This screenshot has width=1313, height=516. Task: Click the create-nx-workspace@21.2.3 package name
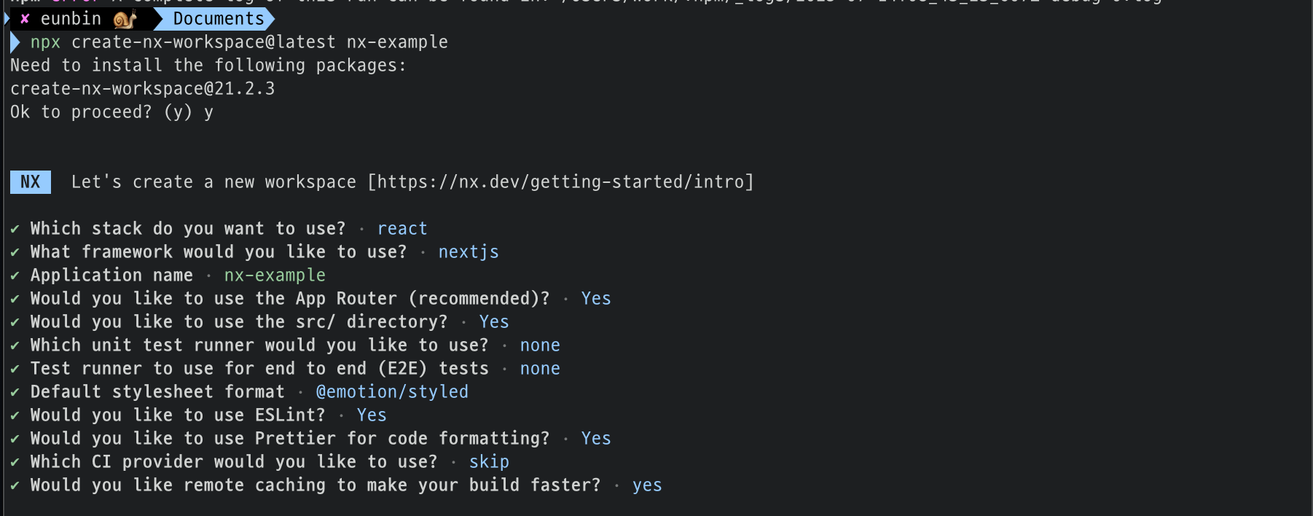[143, 89]
